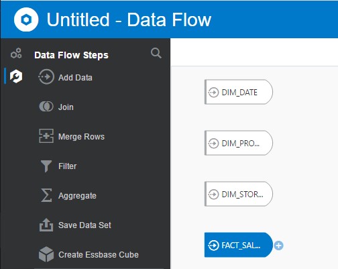Choose the Merge Rows step label
This screenshot has width=338, height=269.
pos(81,136)
